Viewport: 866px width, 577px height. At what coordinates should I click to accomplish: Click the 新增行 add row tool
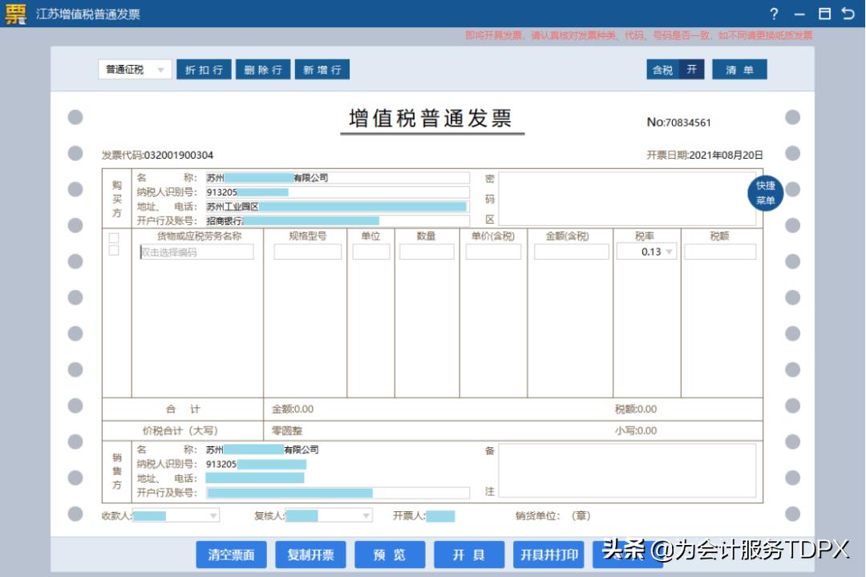pyautogui.click(x=322, y=69)
